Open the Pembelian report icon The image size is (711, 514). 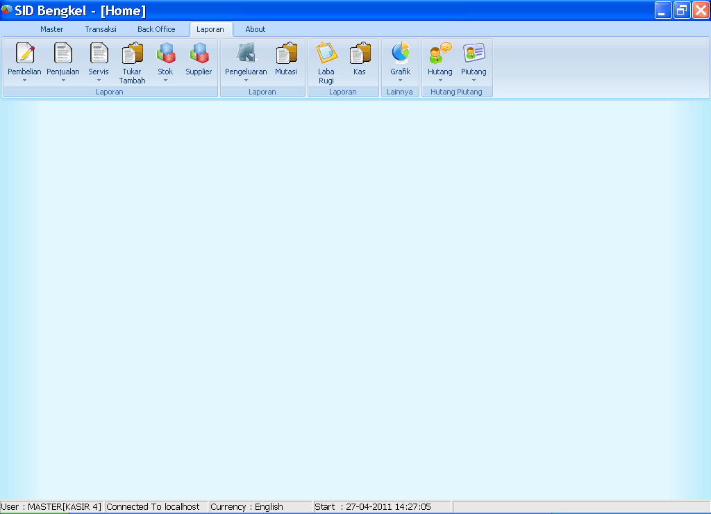tap(24, 56)
